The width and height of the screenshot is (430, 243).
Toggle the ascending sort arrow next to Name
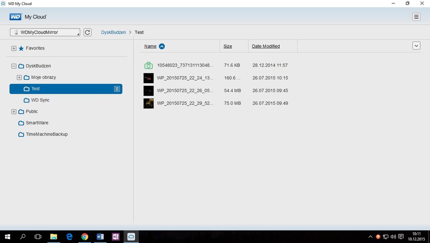(x=162, y=46)
